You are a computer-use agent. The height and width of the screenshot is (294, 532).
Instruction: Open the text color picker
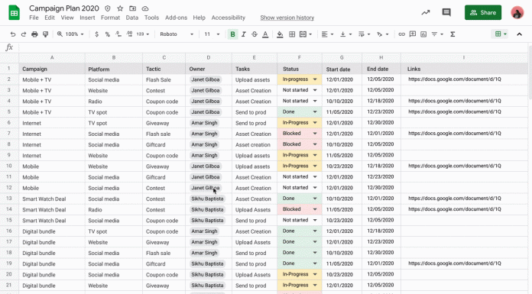point(265,34)
